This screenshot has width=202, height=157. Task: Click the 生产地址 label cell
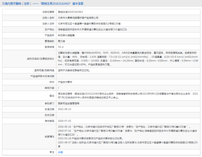(x=29, y=29)
